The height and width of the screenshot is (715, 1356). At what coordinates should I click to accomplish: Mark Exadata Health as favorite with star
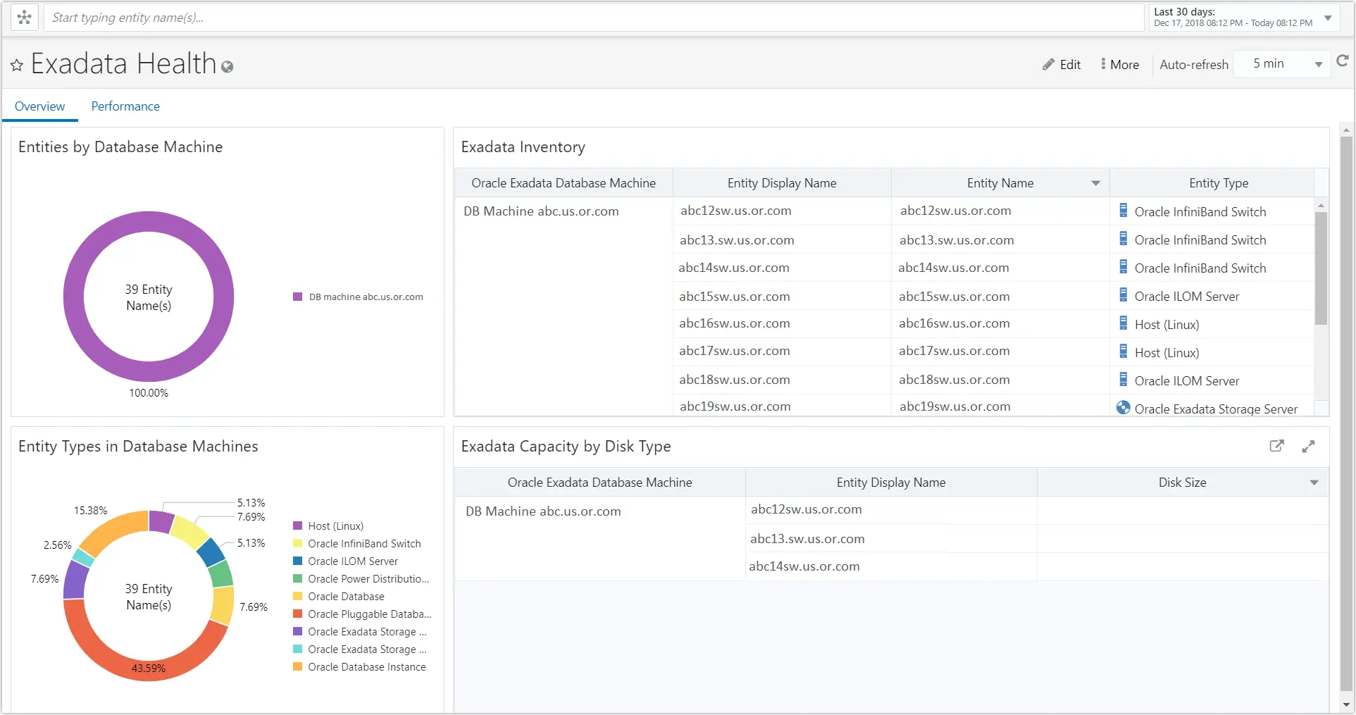pyautogui.click(x=17, y=66)
